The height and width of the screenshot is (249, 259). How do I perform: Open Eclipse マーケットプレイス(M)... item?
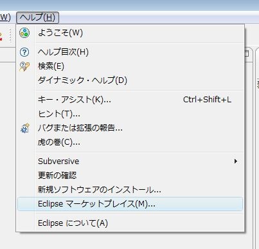click(x=130, y=204)
